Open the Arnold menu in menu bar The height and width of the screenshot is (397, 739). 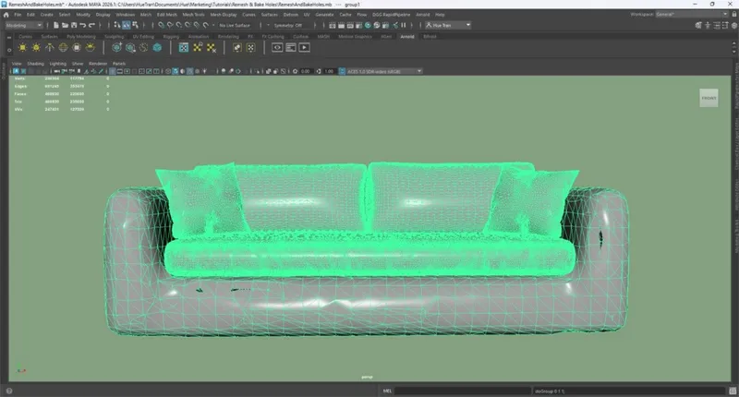coord(423,15)
